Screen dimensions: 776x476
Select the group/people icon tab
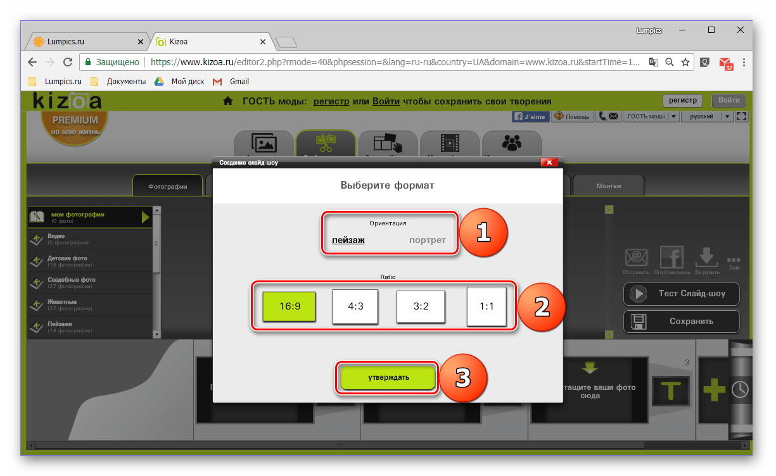512,143
